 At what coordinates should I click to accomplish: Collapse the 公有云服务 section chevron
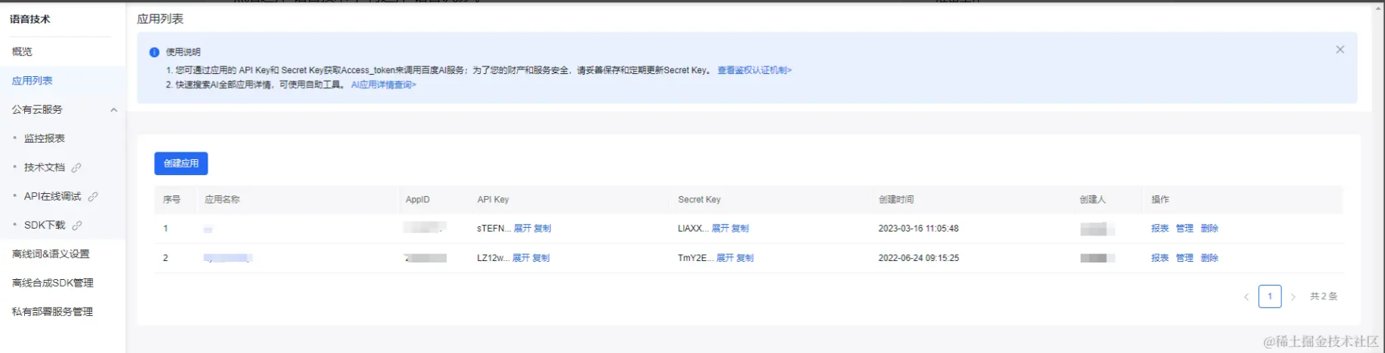(x=114, y=109)
